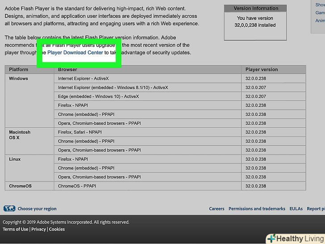Click the Platform column header
This screenshot has width=325, height=244.
pyautogui.click(x=29, y=70)
